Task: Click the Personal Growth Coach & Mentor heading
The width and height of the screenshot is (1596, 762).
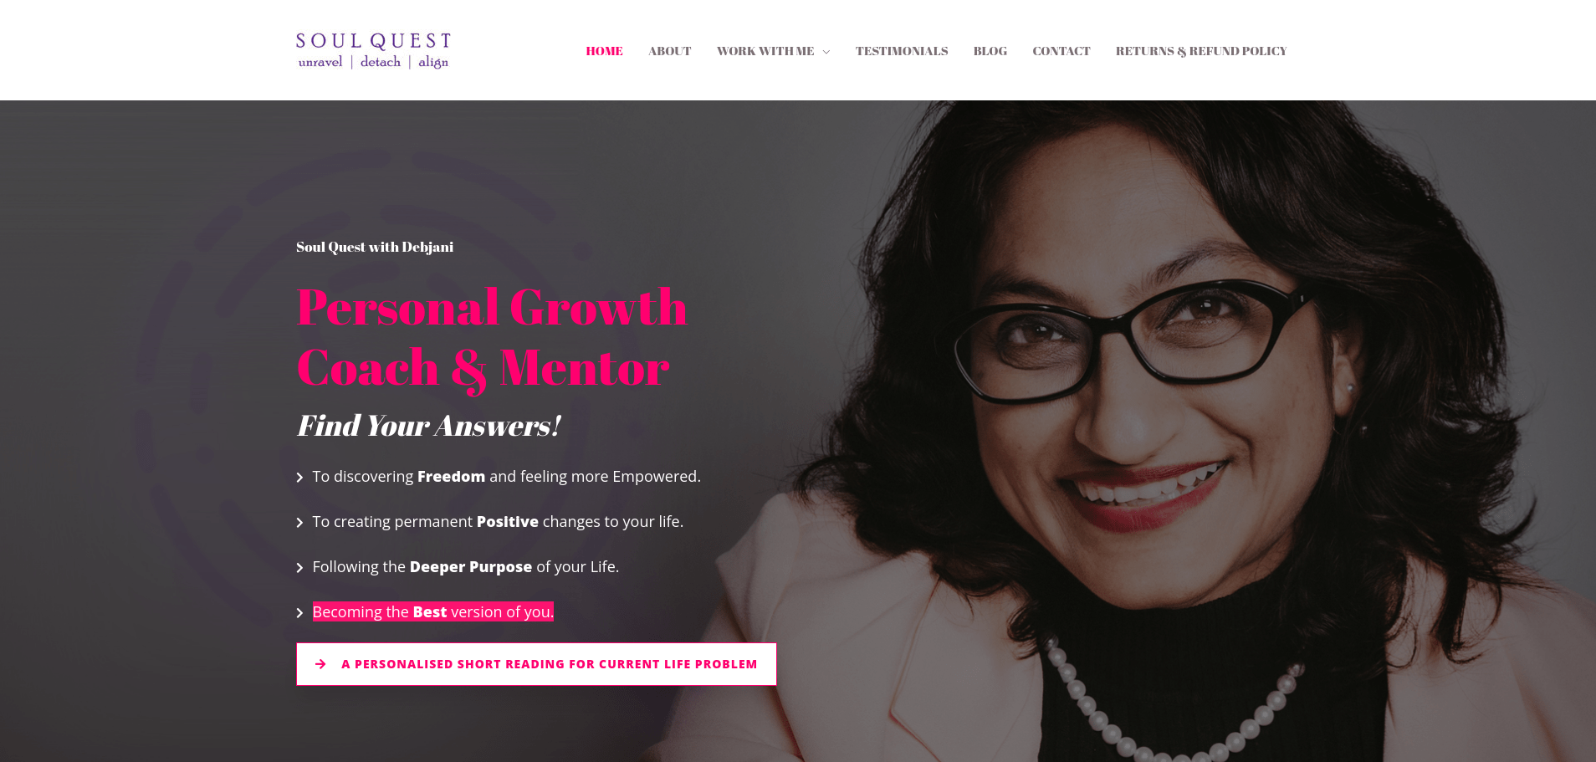Action: [x=492, y=337]
